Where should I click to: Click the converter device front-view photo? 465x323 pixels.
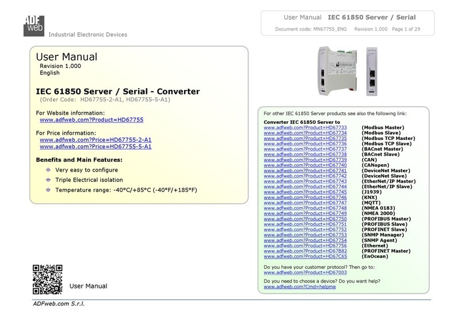click(x=372, y=71)
